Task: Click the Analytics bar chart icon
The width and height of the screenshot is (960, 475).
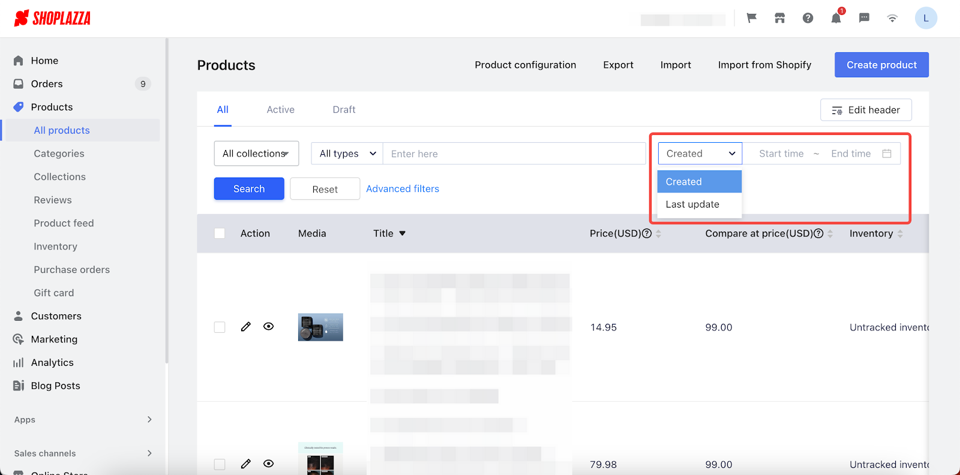Action: [x=19, y=363]
